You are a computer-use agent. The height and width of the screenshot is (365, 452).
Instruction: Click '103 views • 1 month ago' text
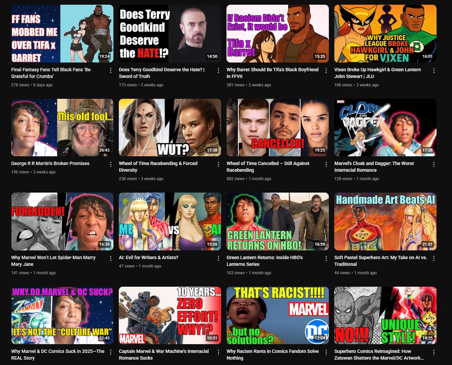click(x=249, y=273)
